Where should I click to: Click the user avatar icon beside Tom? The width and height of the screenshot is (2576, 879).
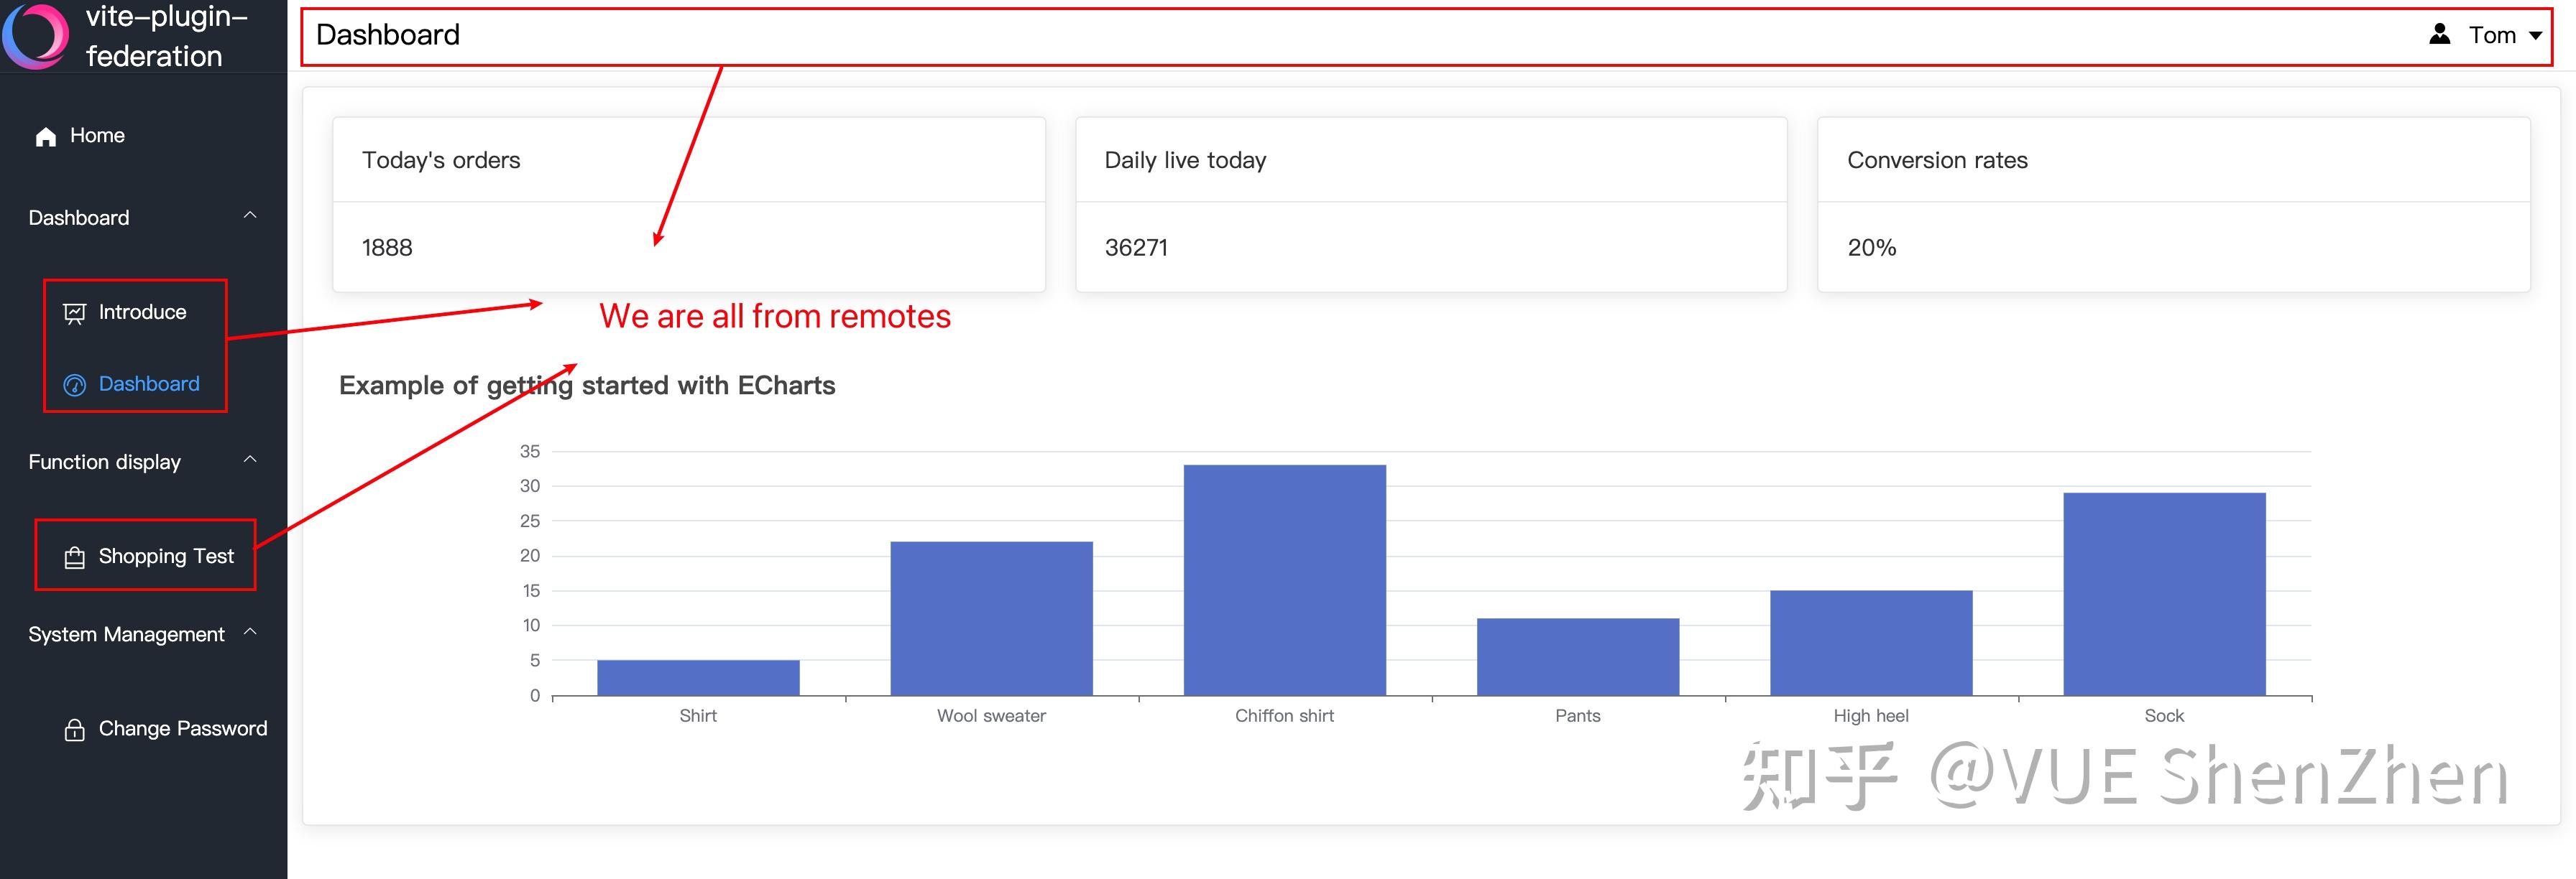(x=2439, y=35)
